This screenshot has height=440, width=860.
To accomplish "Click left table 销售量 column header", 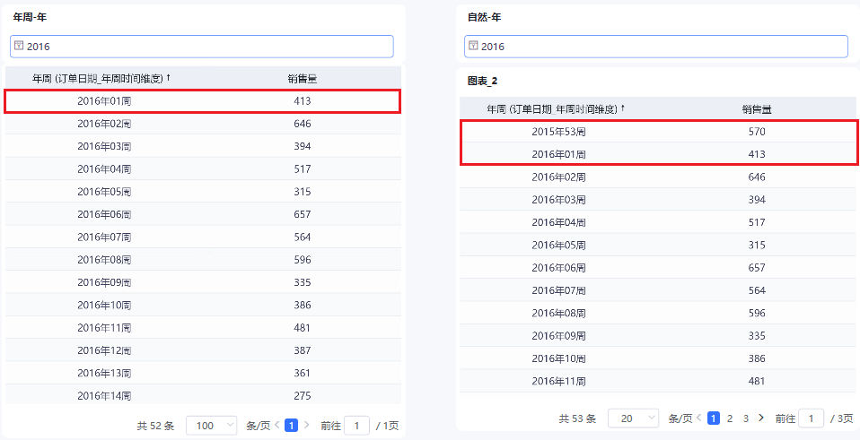I will tap(303, 78).
